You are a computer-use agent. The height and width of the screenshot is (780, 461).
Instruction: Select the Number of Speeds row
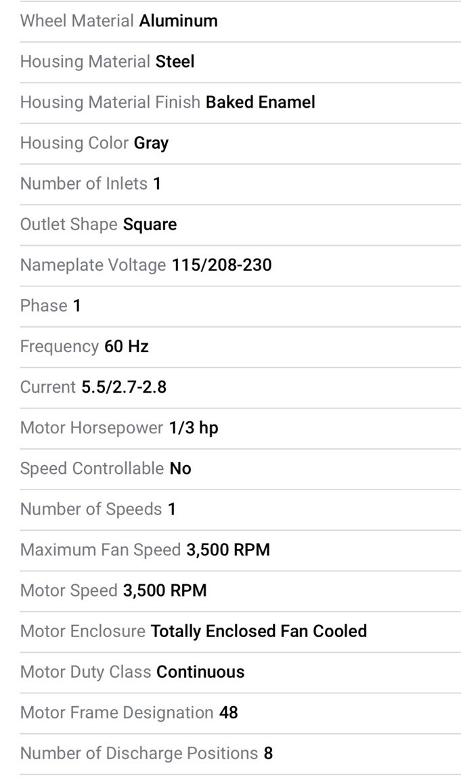tap(240, 509)
